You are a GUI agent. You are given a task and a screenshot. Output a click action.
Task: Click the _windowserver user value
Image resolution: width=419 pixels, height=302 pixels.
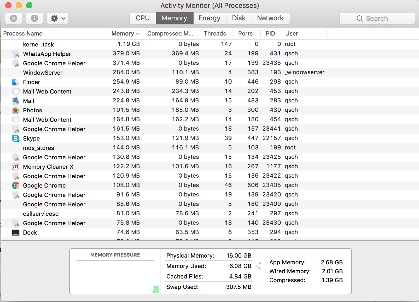(x=305, y=72)
